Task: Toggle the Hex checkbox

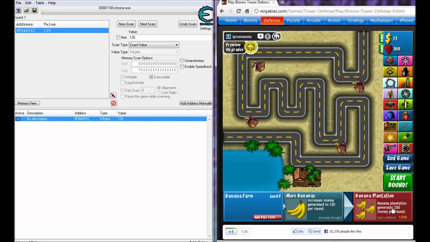Action: coord(118,38)
